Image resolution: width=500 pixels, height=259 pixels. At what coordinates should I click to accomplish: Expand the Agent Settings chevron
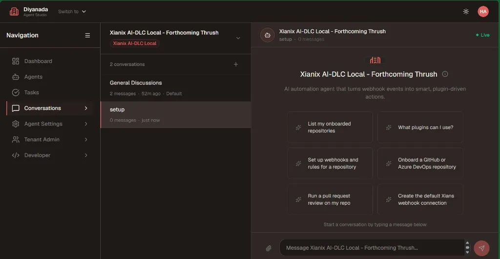(86, 124)
